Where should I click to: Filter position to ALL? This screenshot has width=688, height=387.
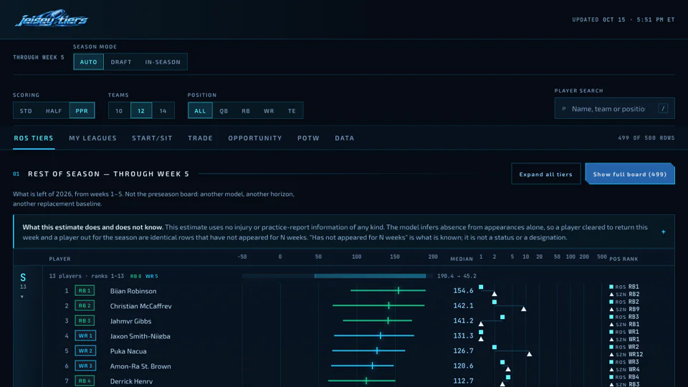tap(200, 110)
